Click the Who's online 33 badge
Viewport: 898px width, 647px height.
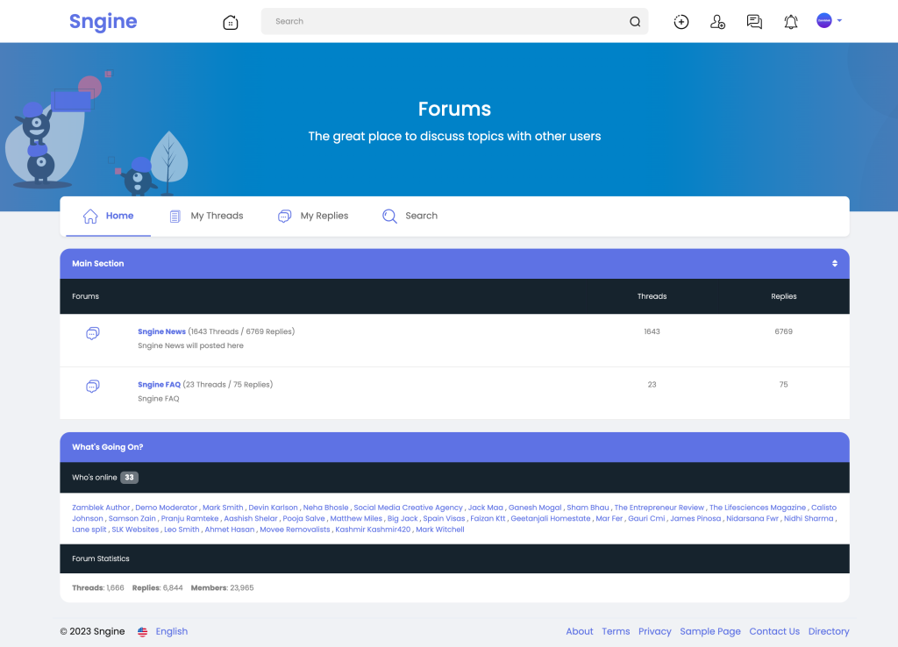click(x=130, y=478)
